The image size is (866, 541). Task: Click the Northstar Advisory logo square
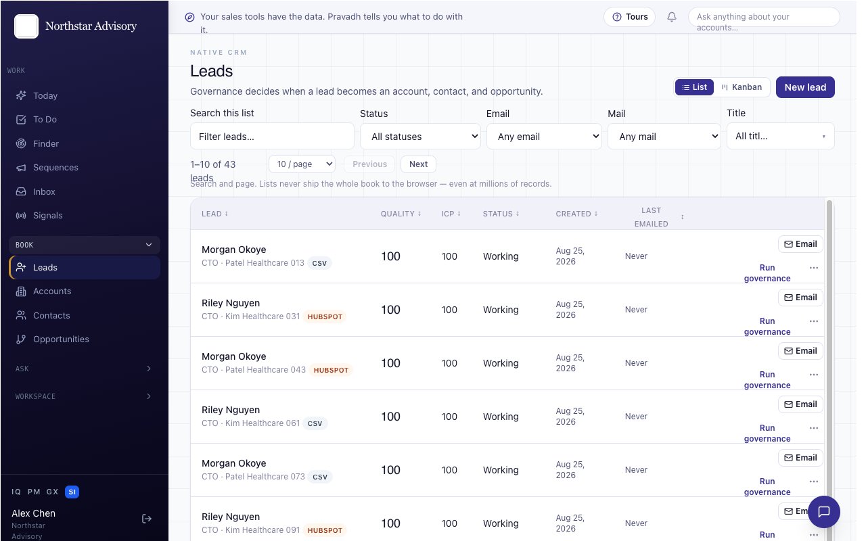click(x=26, y=26)
